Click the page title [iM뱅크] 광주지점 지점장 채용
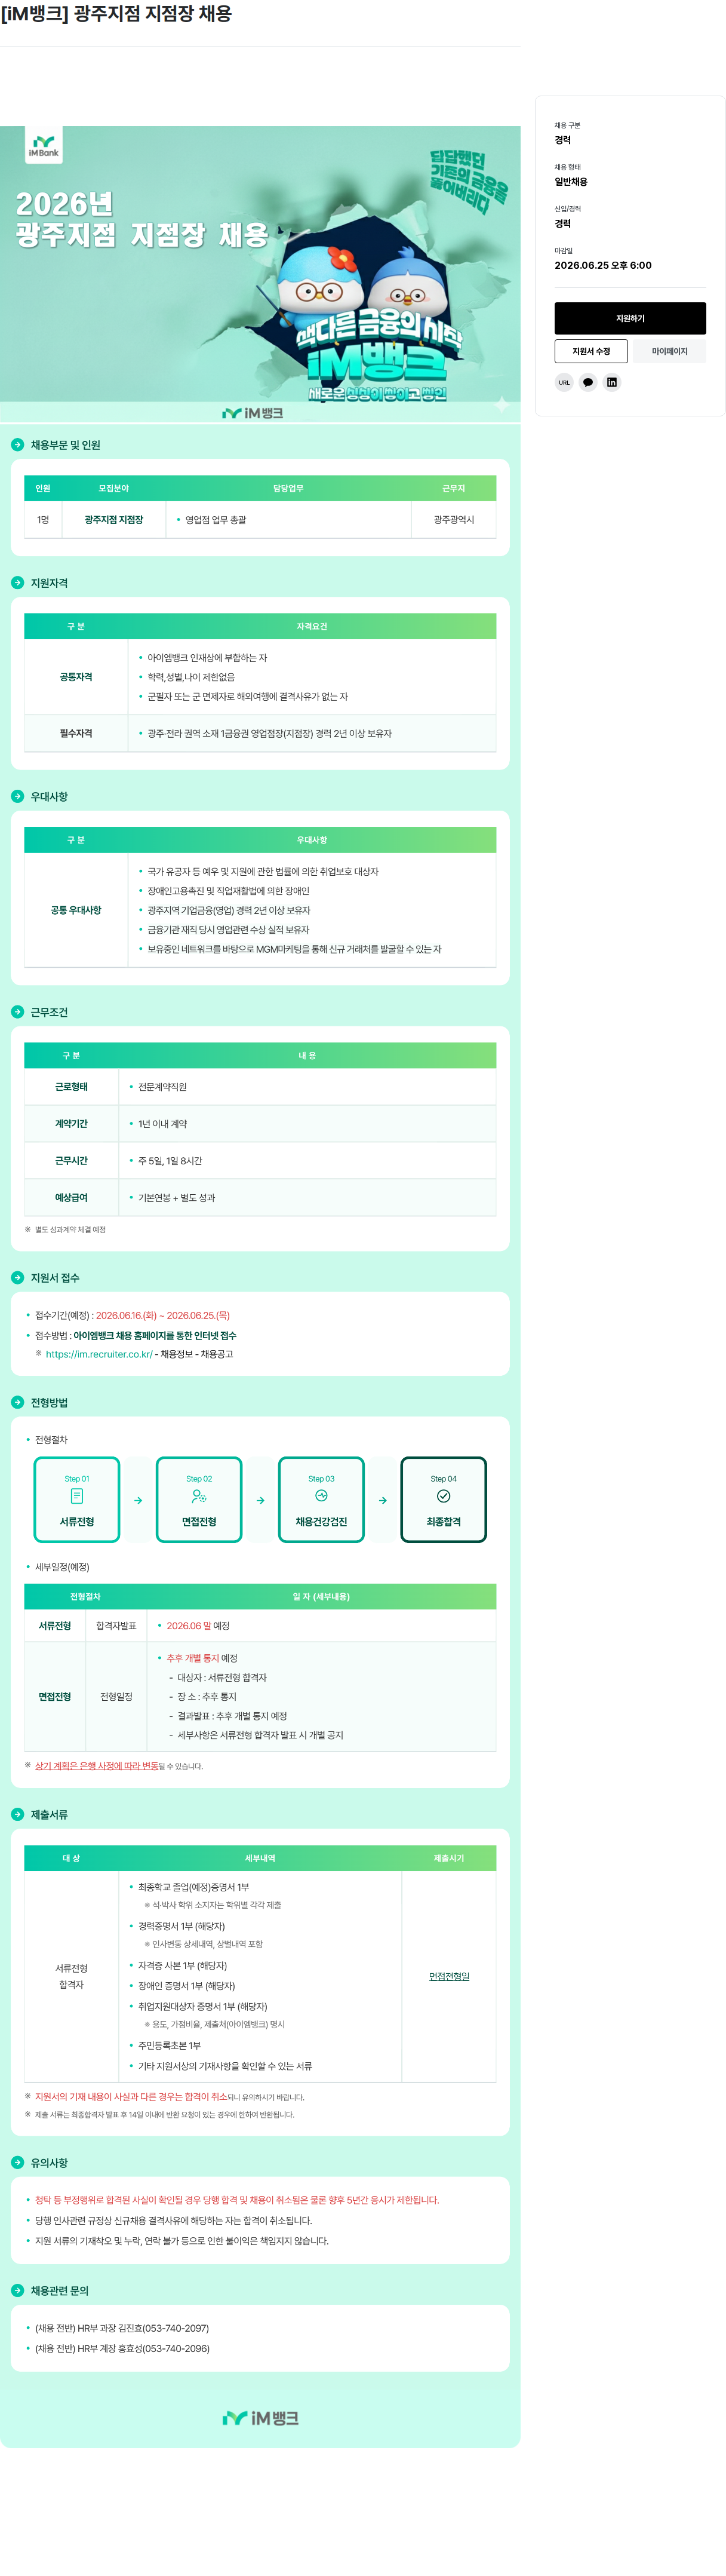This screenshot has height=2576, width=726. coord(116,14)
